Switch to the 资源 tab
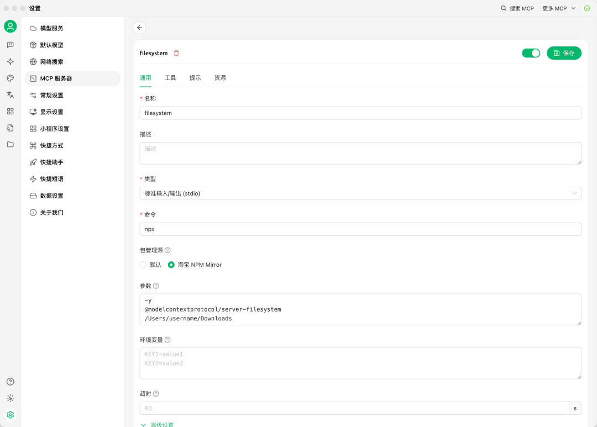The height and width of the screenshot is (427, 597). pos(220,78)
